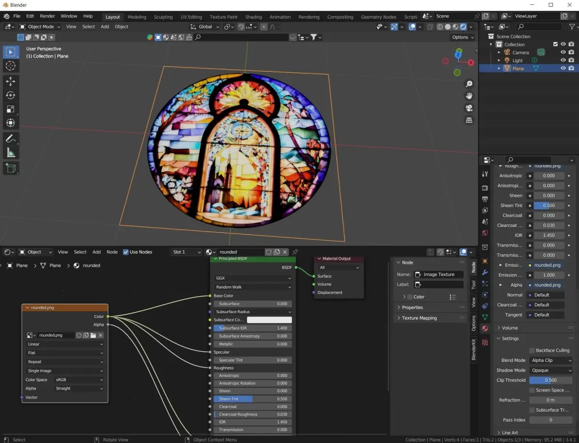
Task: Open the File menu
Action: pyautogui.click(x=17, y=16)
